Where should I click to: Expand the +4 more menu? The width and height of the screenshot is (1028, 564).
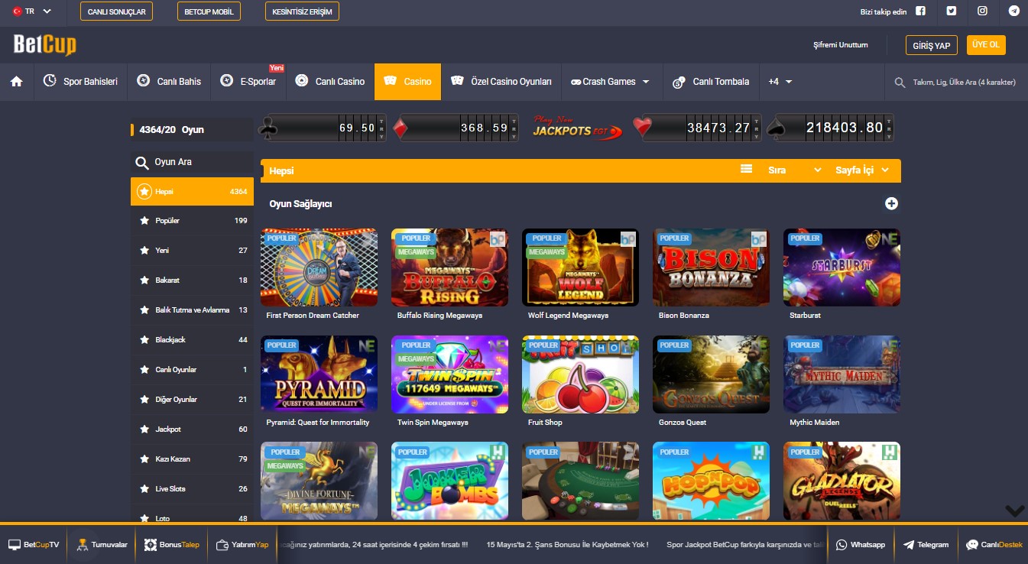pos(780,82)
